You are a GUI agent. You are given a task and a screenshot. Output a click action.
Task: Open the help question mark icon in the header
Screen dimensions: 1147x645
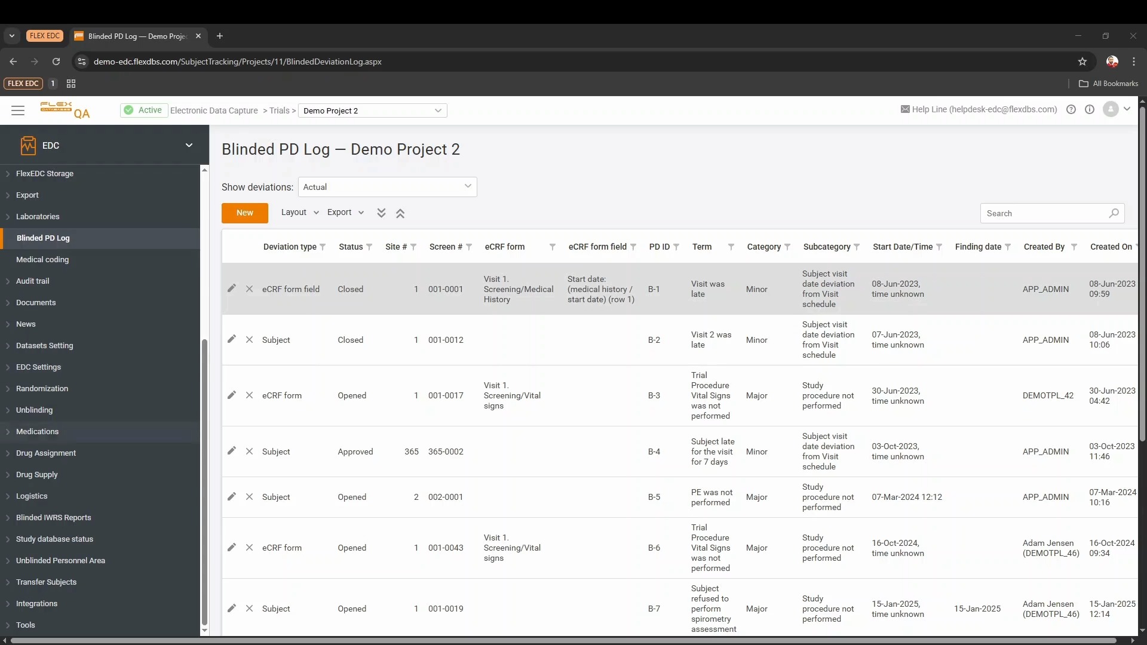tap(1071, 109)
